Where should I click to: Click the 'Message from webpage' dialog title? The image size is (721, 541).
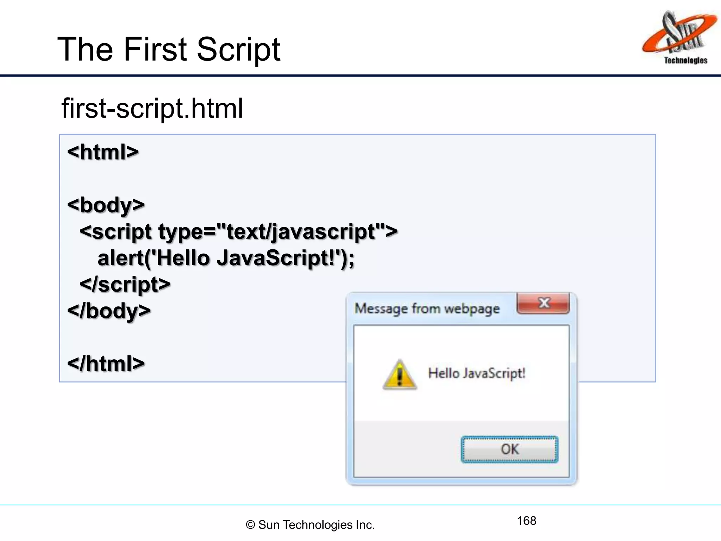click(427, 309)
